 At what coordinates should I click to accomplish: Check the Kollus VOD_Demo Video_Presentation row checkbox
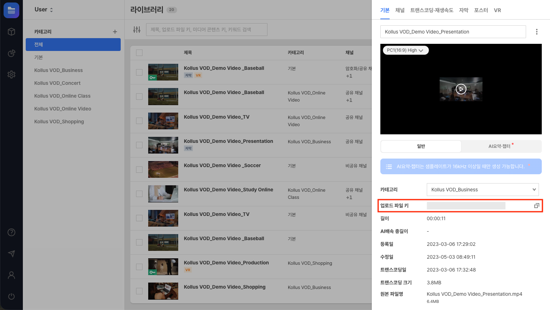tap(139, 145)
